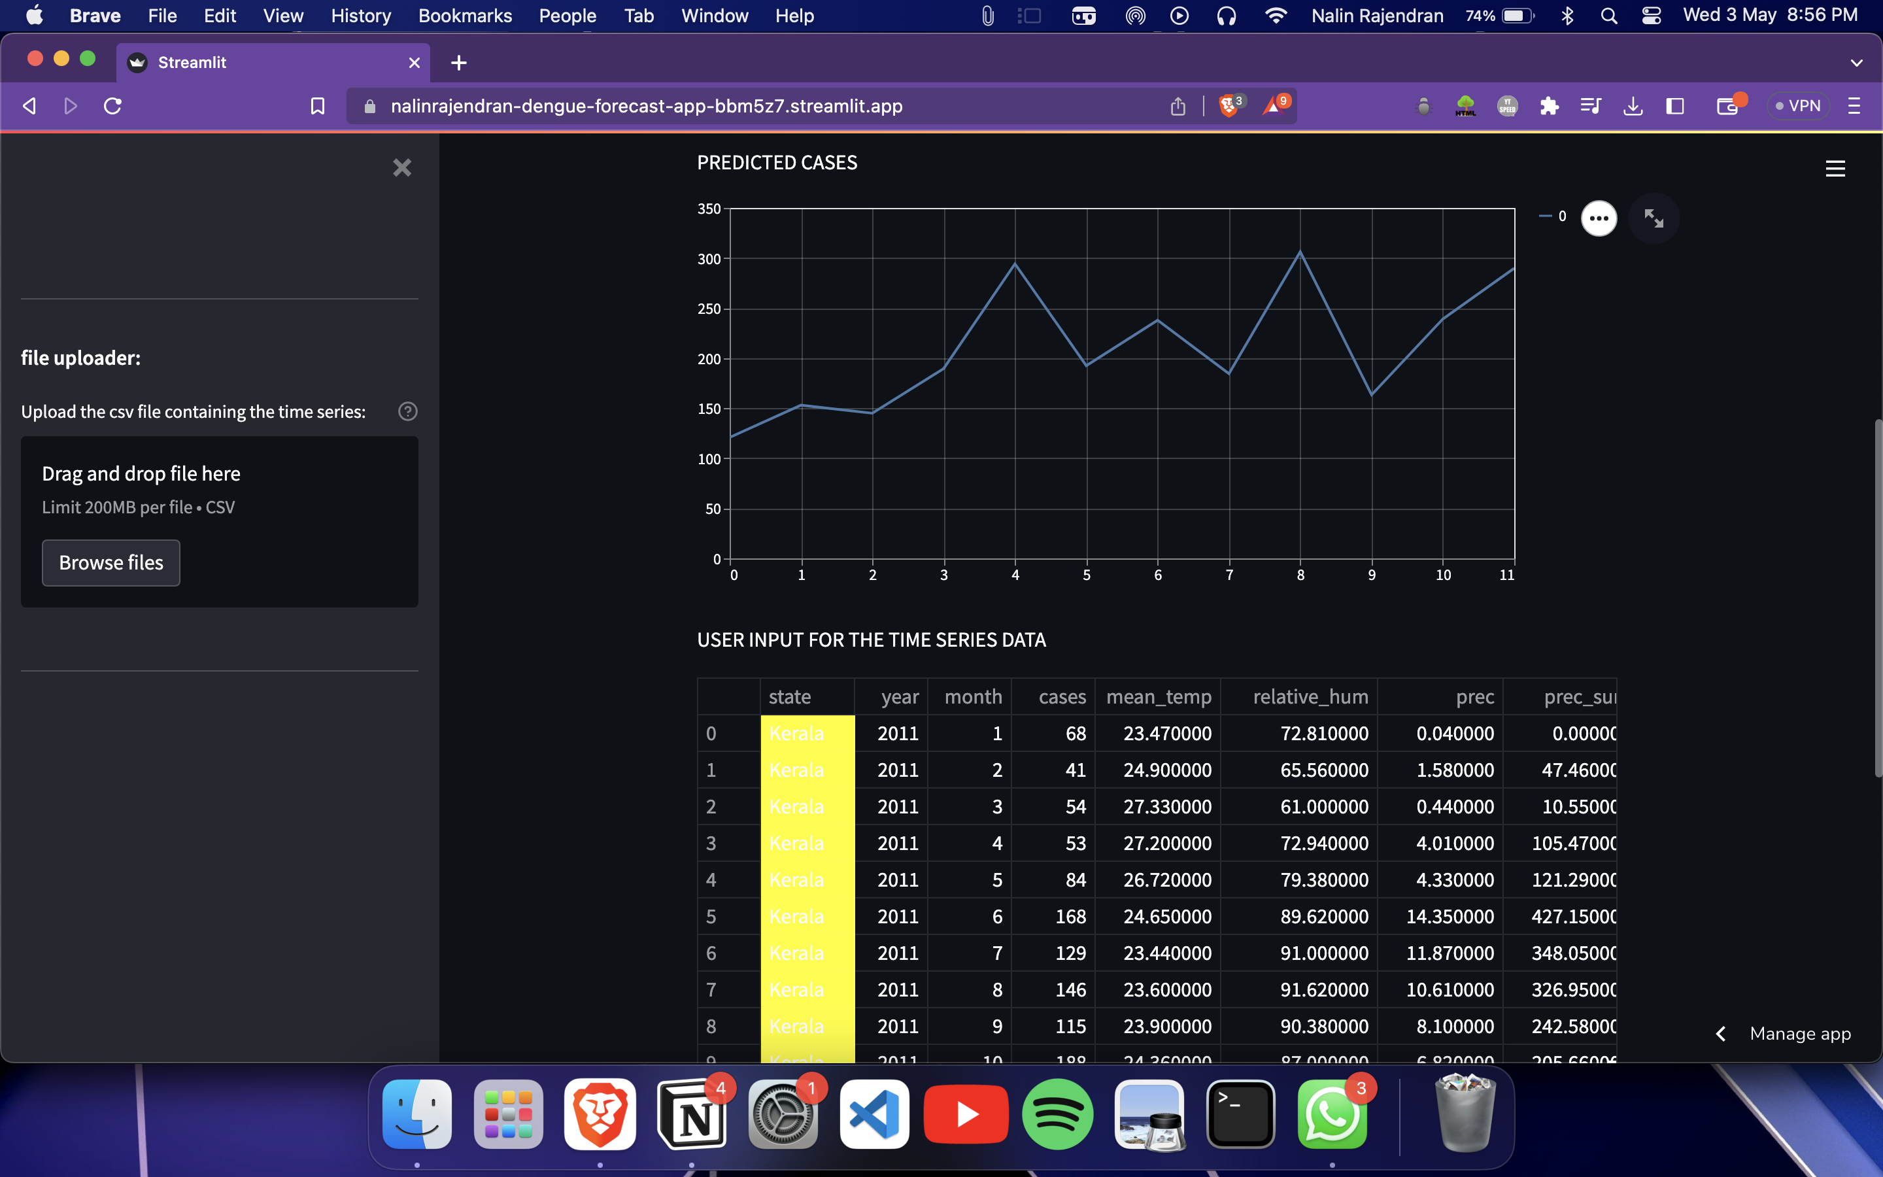Open the Bookmarks menu in the menu bar
The height and width of the screenshot is (1177, 1883).
click(464, 16)
